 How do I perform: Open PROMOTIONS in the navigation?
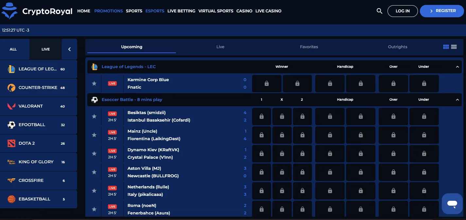pyautogui.click(x=109, y=11)
